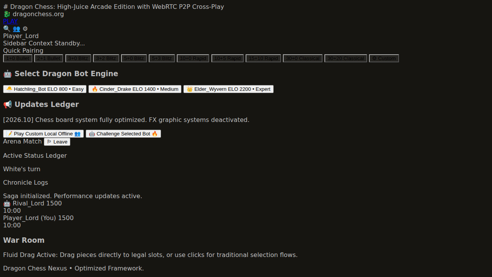The image size is (492, 277).
Task: Click the dragonchess.org site name
Action: (x=38, y=14)
